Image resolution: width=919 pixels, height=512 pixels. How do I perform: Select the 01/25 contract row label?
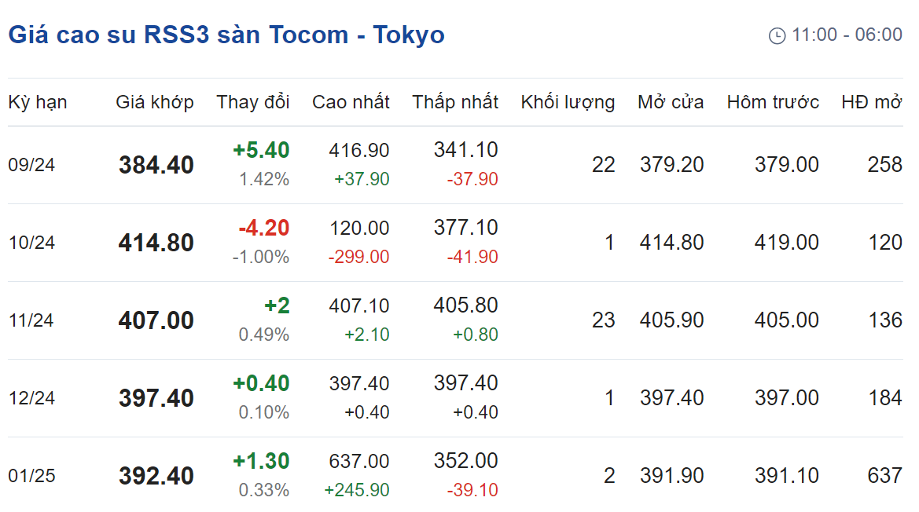click(x=31, y=477)
